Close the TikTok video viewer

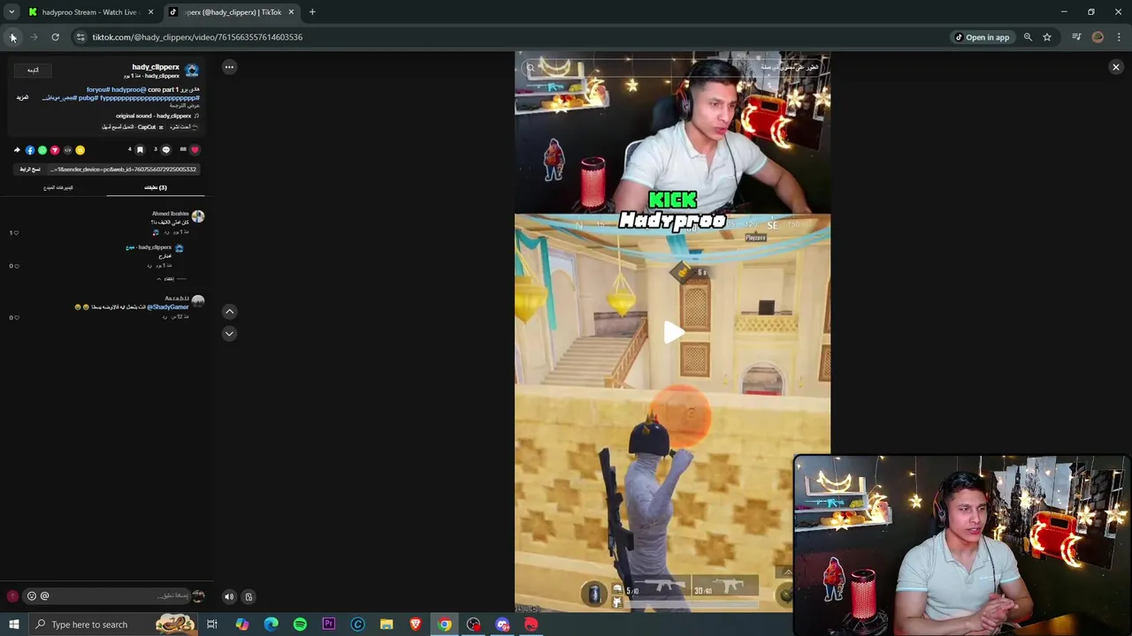click(1116, 67)
